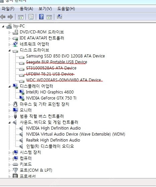Click the show/hide console tree icon

pos(21,17)
